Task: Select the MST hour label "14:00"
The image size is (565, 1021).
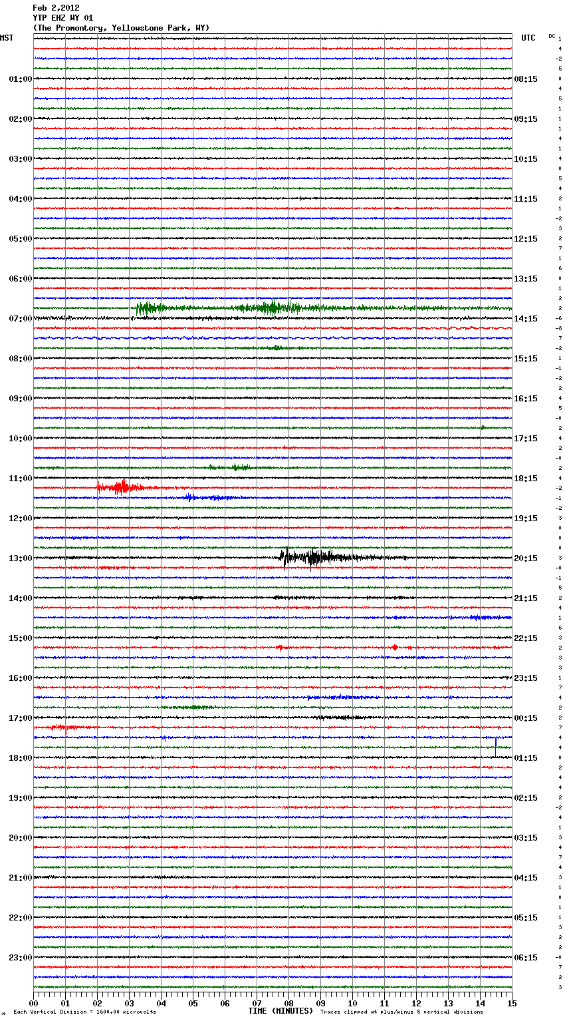Action: click(x=21, y=598)
